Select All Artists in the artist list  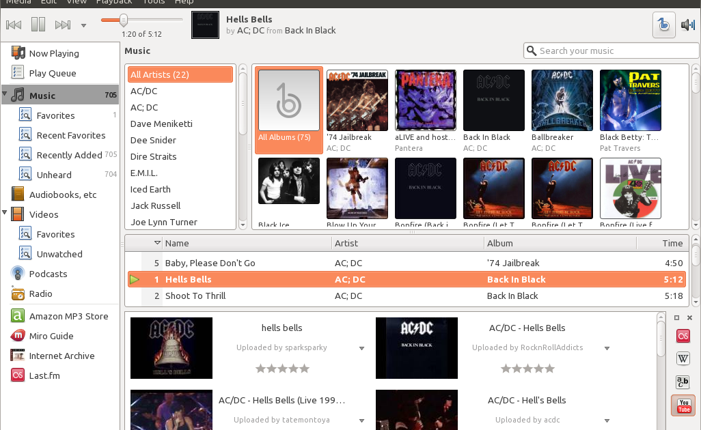[180, 74]
